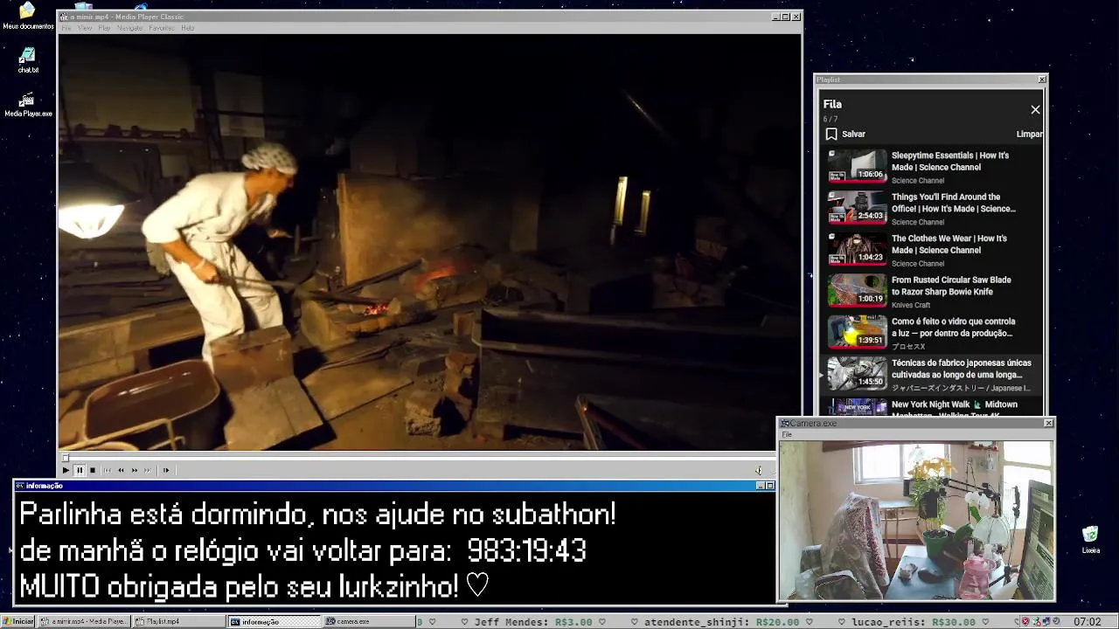Close the Fila queue panel with X
Screen dimensions: 1119x629
1035,110
